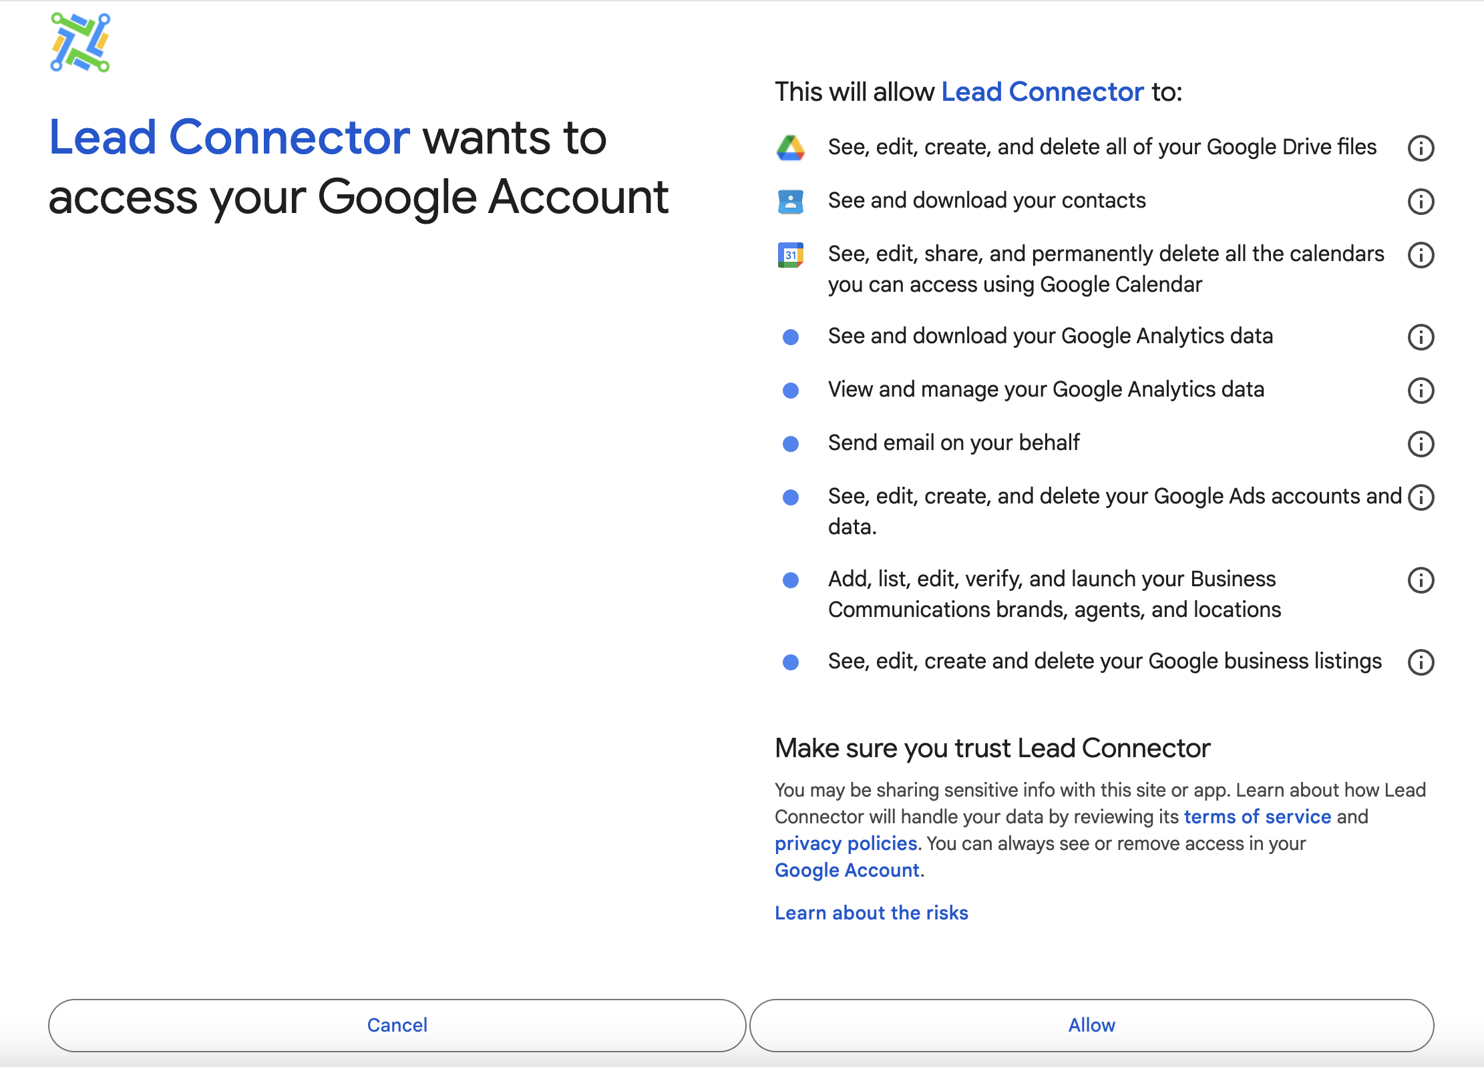The height and width of the screenshot is (1067, 1484).
Task: Show info for send email permission
Action: pyautogui.click(x=1421, y=444)
